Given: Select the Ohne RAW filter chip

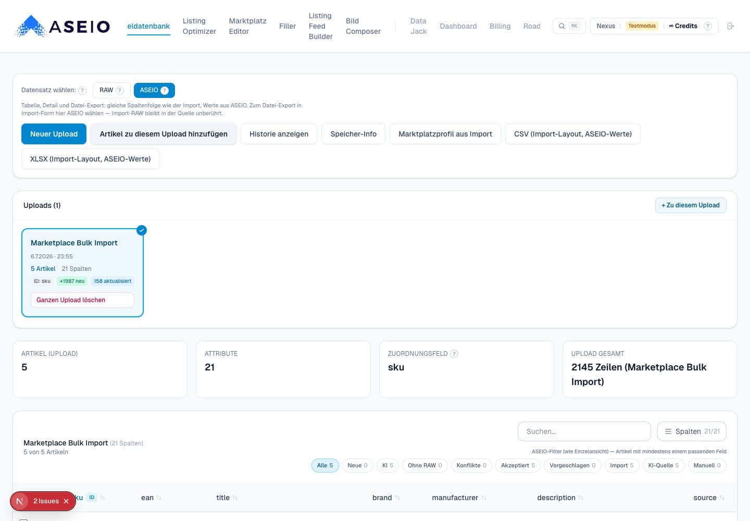Looking at the screenshot, I should click(424, 465).
